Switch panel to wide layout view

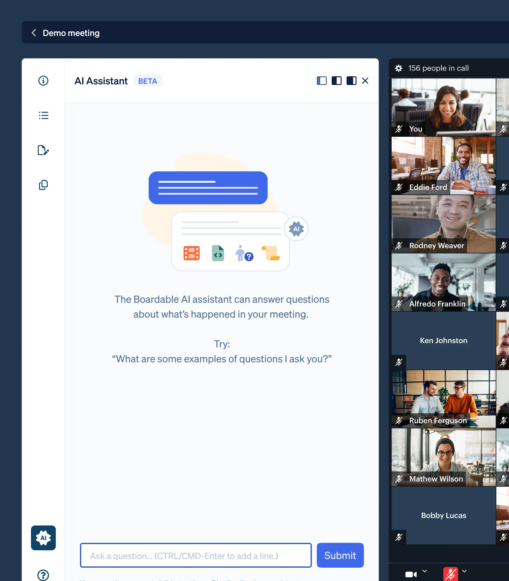(352, 81)
